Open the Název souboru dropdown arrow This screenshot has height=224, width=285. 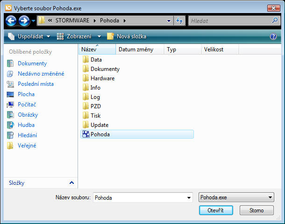(x=189, y=198)
